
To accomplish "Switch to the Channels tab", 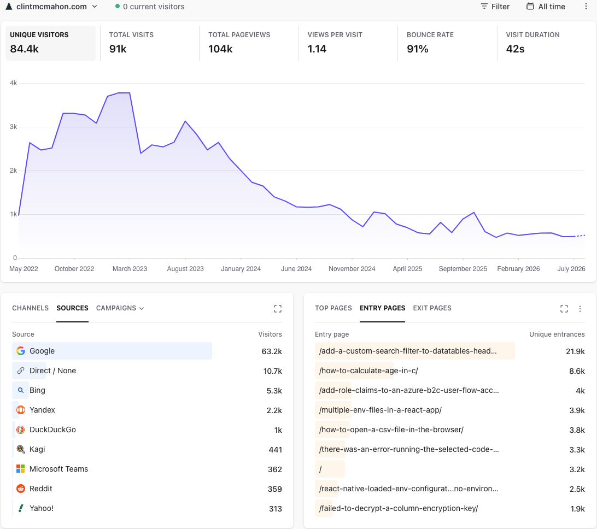I will tap(30, 308).
